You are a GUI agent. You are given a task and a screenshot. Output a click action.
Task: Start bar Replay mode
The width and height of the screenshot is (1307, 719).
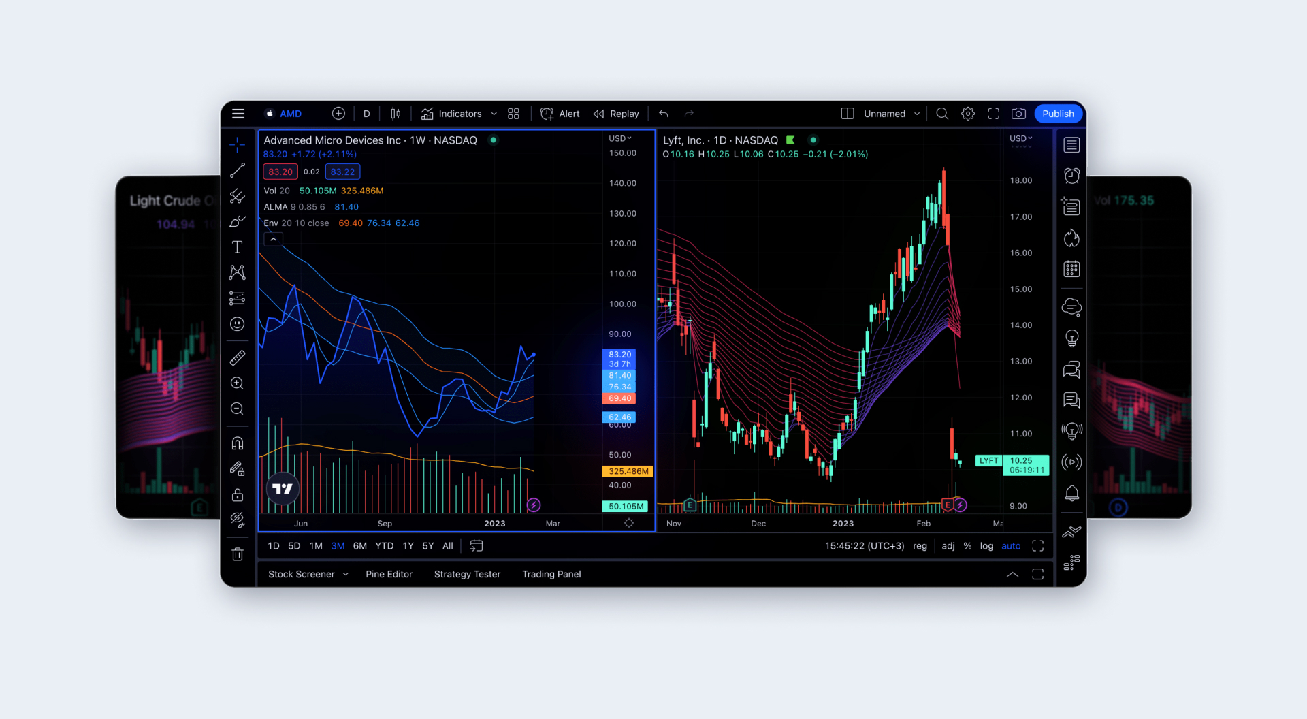(x=616, y=114)
